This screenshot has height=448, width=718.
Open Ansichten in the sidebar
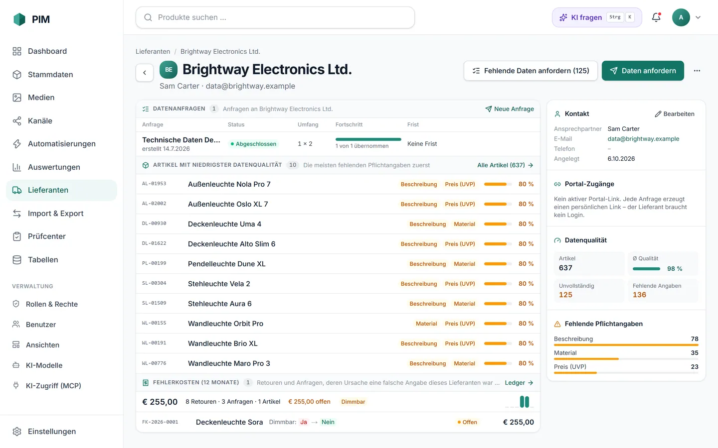pos(62,345)
